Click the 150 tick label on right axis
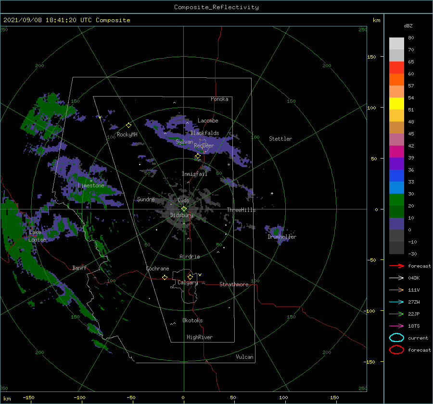The width and height of the screenshot is (433, 404). [372, 57]
